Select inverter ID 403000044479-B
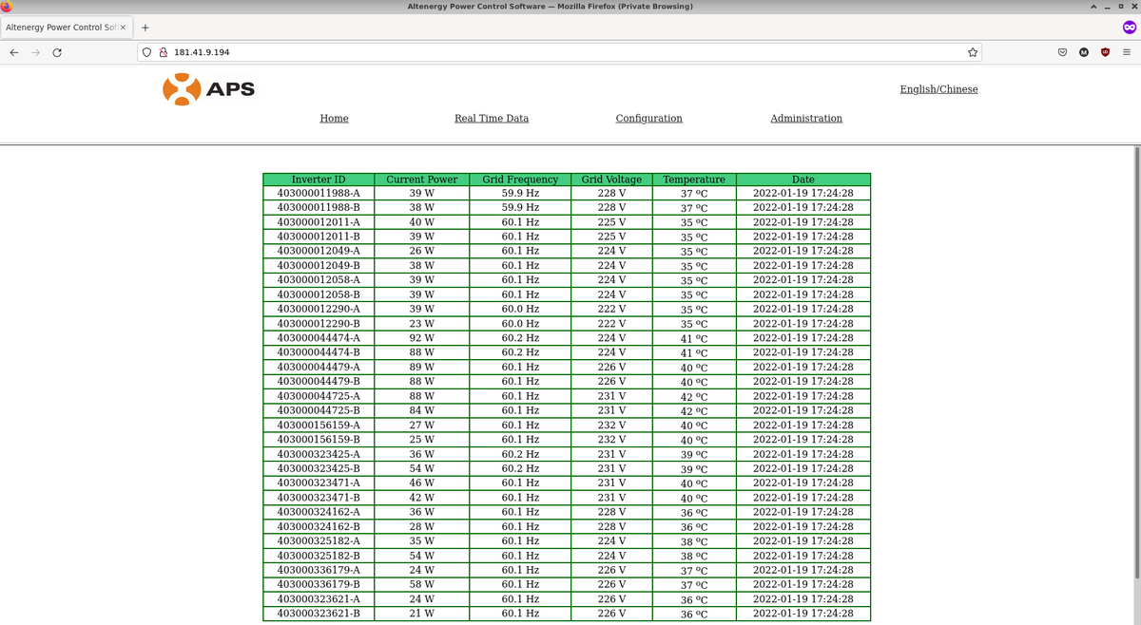This screenshot has height=625, width=1141. pyautogui.click(x=319, y=381)
